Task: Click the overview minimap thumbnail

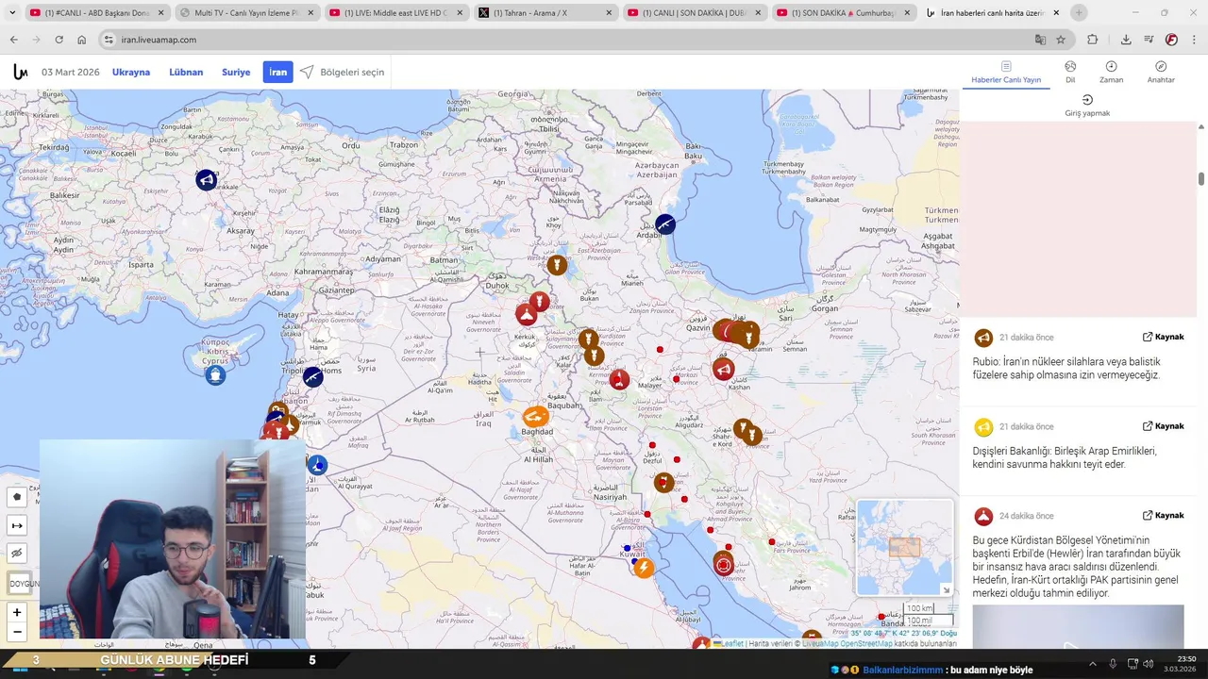Action: [x=904, y=548]
